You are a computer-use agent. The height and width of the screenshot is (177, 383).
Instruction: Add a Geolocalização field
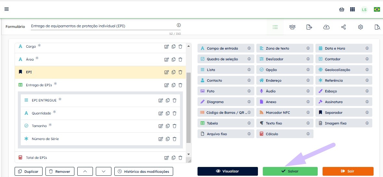coord(344,70)
